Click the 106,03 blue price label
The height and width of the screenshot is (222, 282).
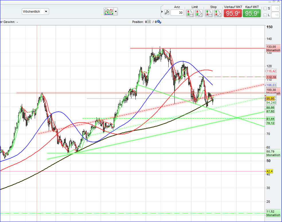click(x=271, y=85)
